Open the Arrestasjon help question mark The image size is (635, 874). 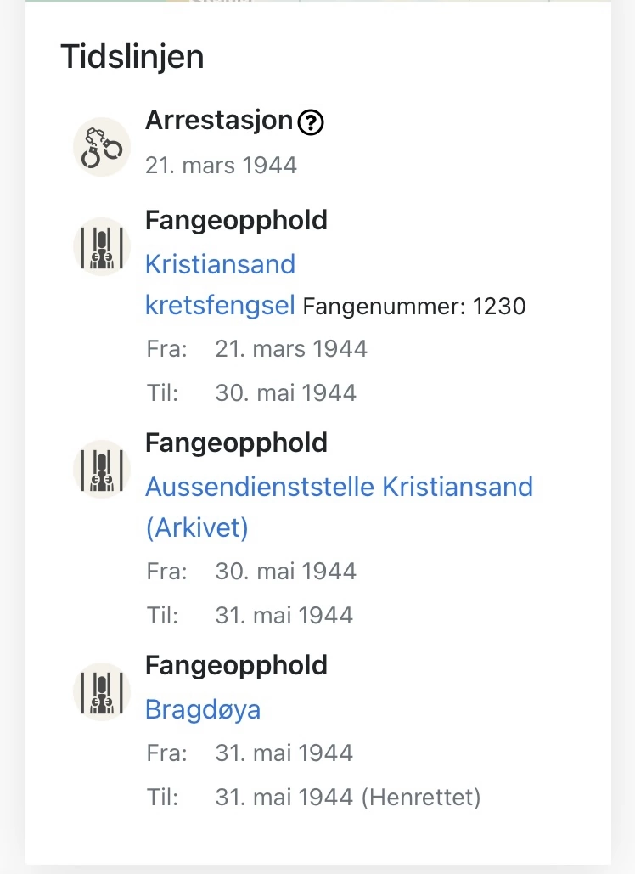point(310,122)
